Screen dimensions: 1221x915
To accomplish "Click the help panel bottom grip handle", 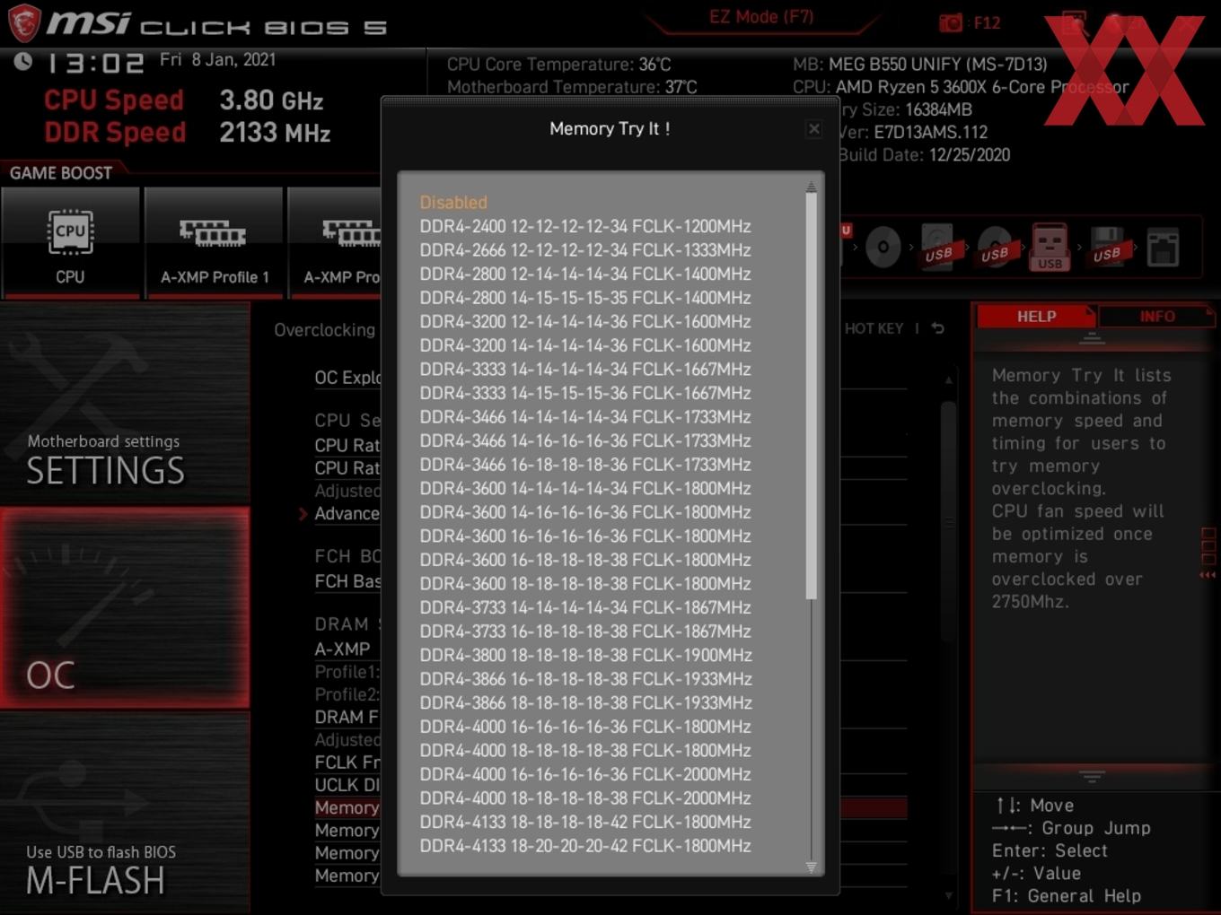I will (1092, 775).
